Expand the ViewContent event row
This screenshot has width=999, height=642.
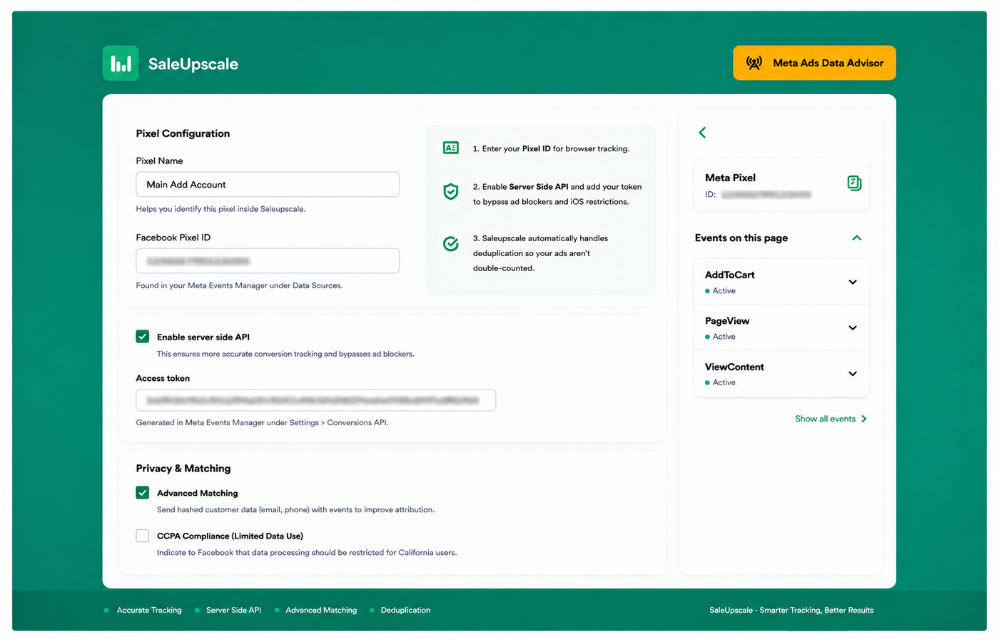pyautogui.click(x=853, y=374)
